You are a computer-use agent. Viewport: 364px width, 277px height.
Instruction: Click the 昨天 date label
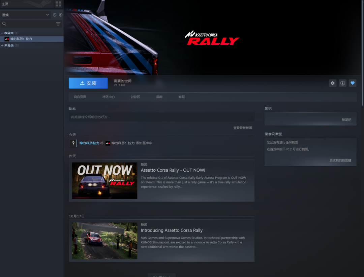point(72,156)
